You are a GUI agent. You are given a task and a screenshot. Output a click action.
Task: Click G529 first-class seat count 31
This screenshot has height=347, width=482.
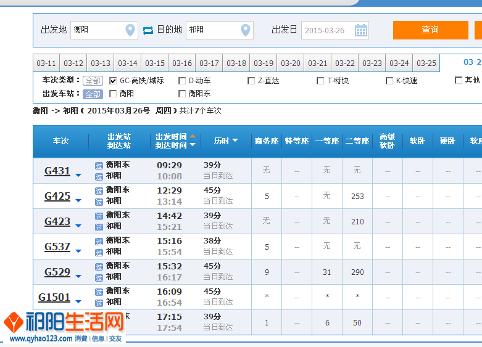pos(326,272)
